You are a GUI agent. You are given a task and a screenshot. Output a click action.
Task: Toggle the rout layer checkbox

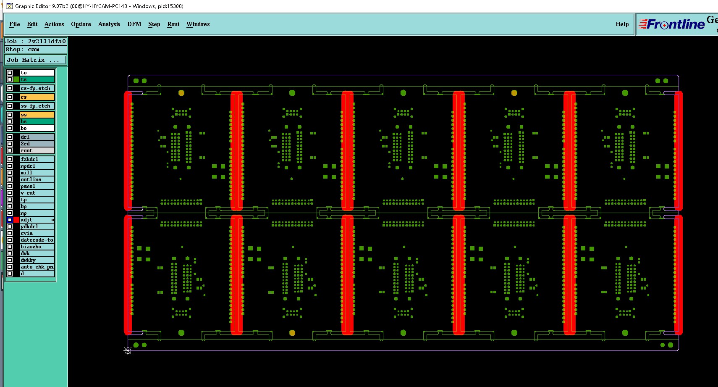coord(10,150)
